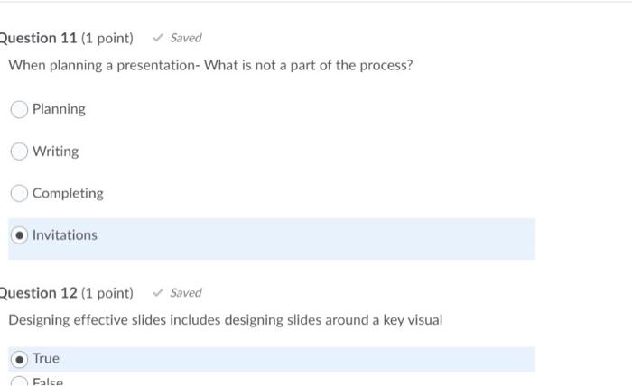The image size is (632, 386).
Task: Pick the Completing radio button
Action: [20, 193]
